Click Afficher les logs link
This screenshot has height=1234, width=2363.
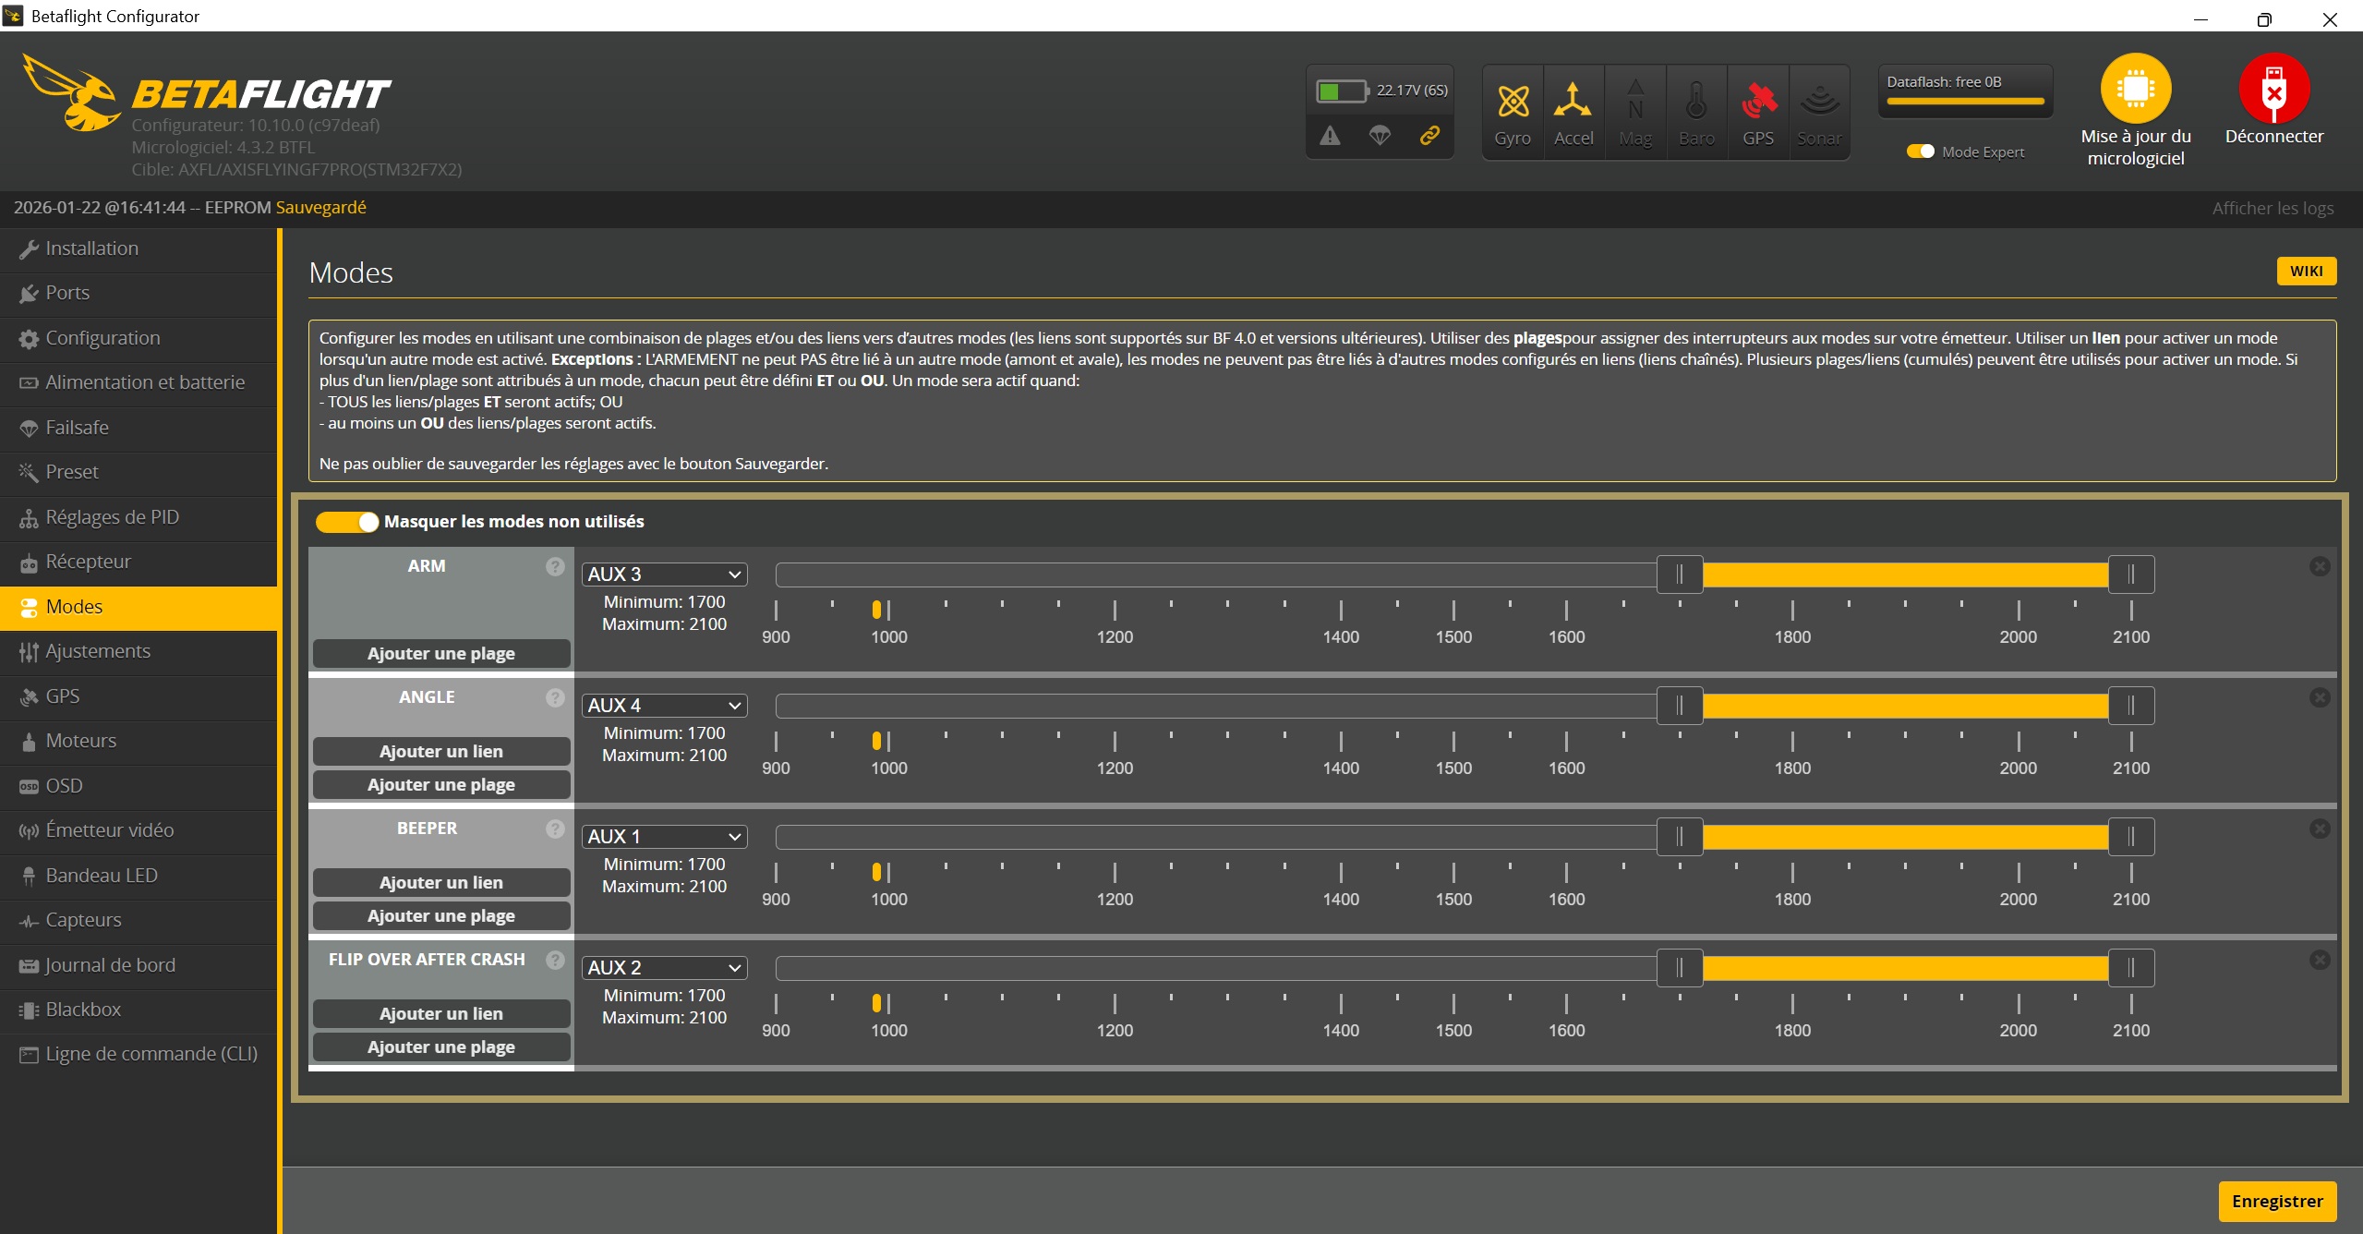click(2273, 209)
